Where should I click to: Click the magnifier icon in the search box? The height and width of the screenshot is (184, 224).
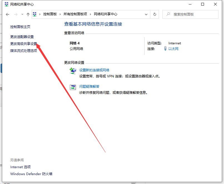click(x=168, y=14)
